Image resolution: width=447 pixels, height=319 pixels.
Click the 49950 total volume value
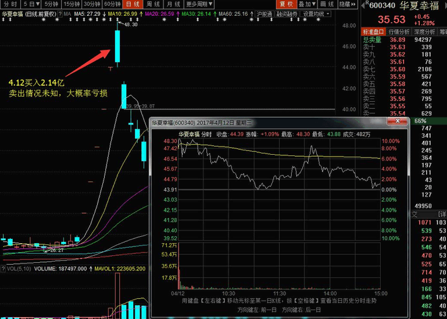(x=423, y=206)
